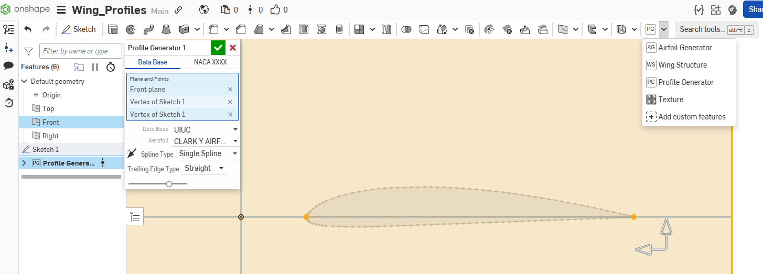Select the Plane tool
This screenshot has width=763, height=274.
[563, 29]
